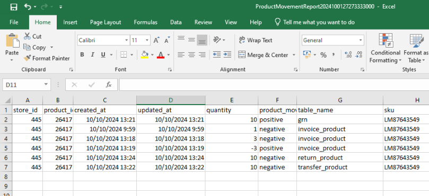This screenshot has width=429, height=196.
Task: Open the Calibri font name dropdown
Action: (x=126, y=40)
